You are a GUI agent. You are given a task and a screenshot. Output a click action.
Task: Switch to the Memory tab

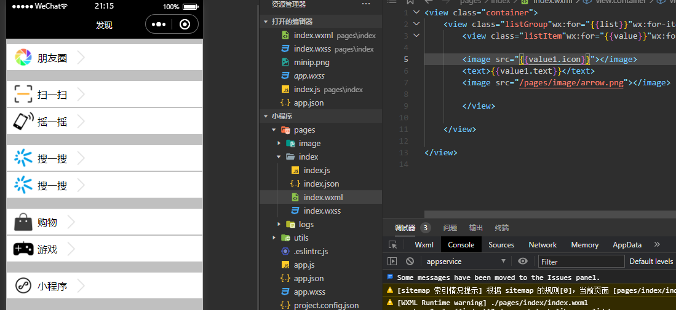click(584, 245)
